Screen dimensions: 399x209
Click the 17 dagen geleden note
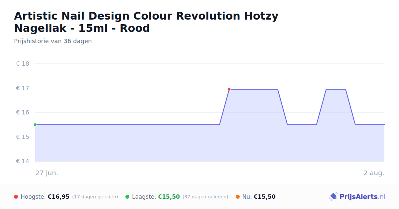(x=95, y=197)
